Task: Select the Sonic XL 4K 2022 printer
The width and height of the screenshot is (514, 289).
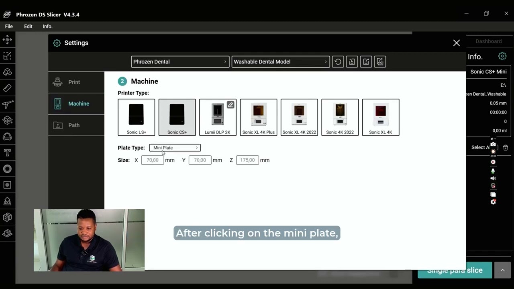Action: click(x=299, y=117)
